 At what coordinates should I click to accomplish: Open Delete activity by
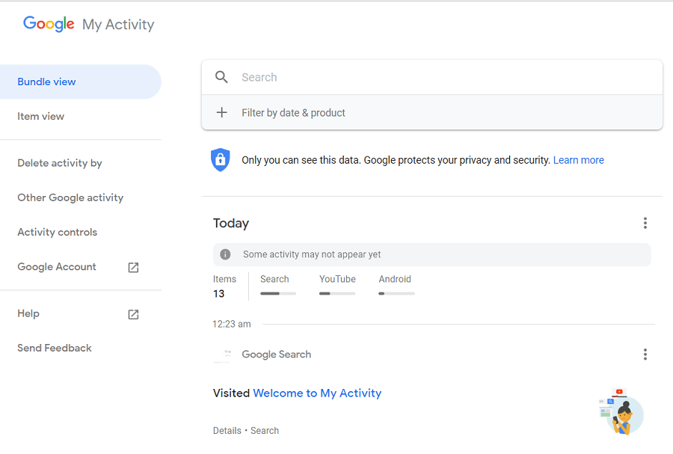60,163
